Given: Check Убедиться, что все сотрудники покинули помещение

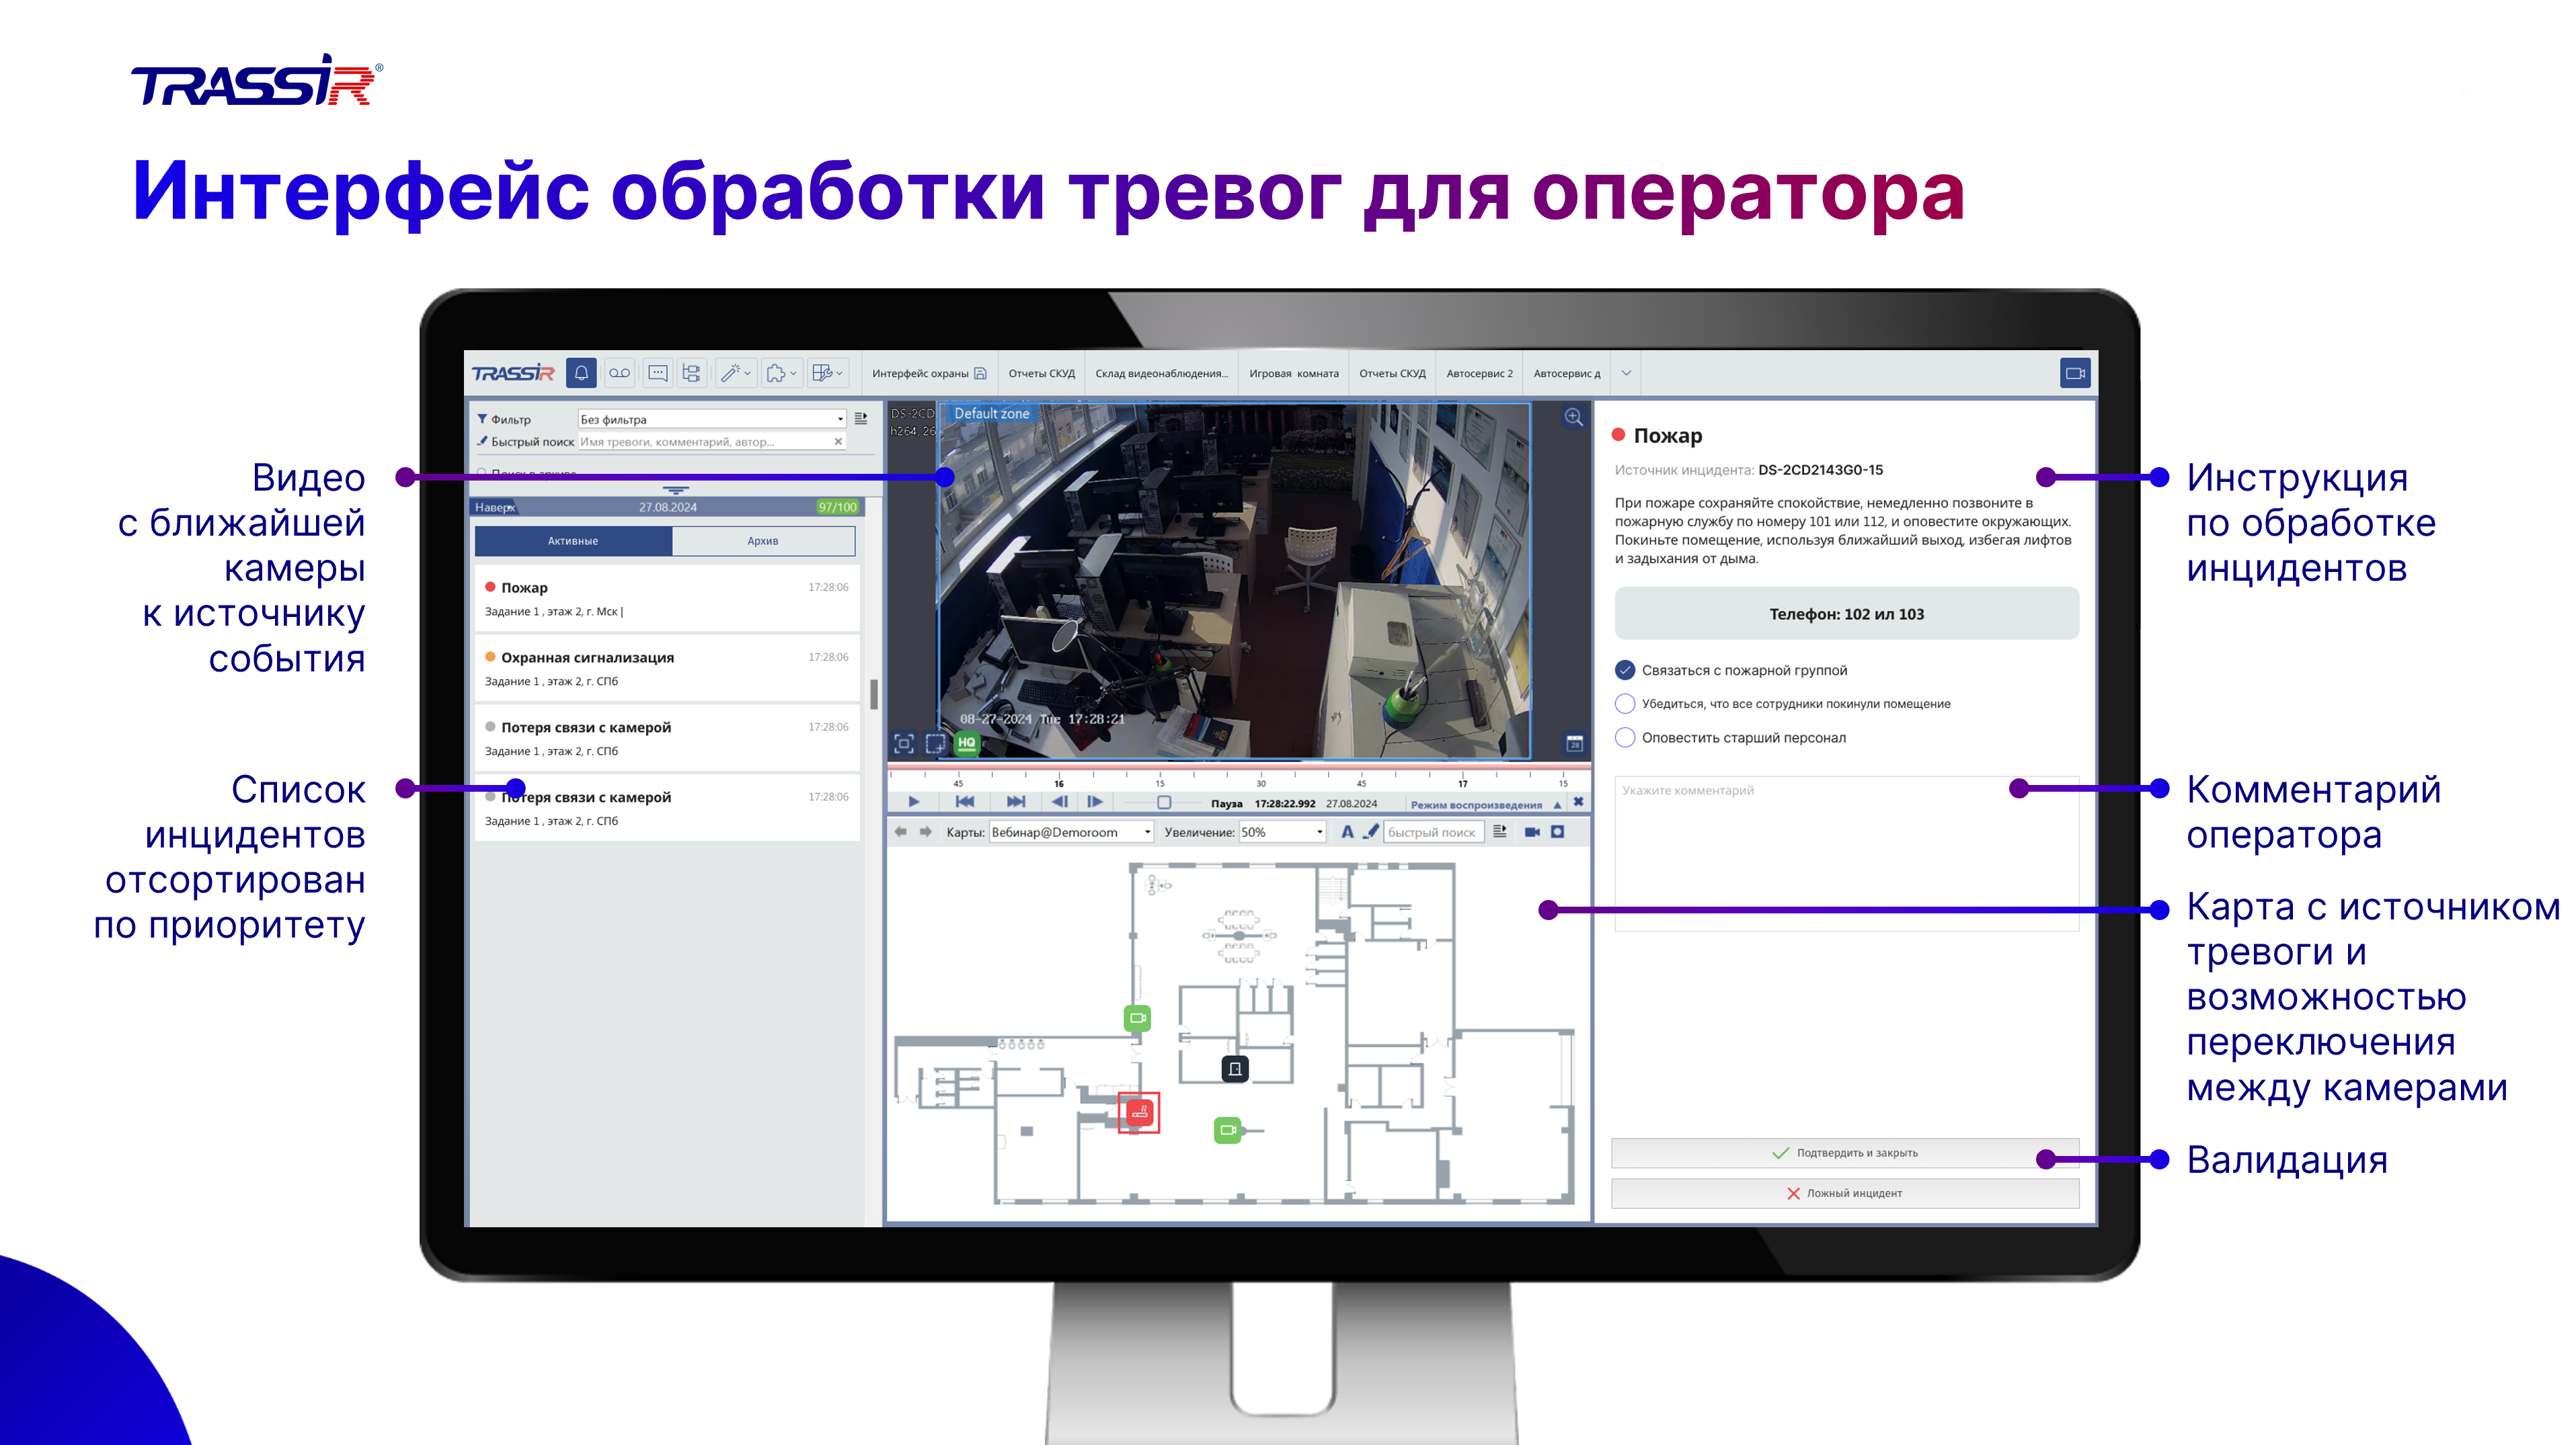Looking at the screenshot, I should click(1625, 704).
